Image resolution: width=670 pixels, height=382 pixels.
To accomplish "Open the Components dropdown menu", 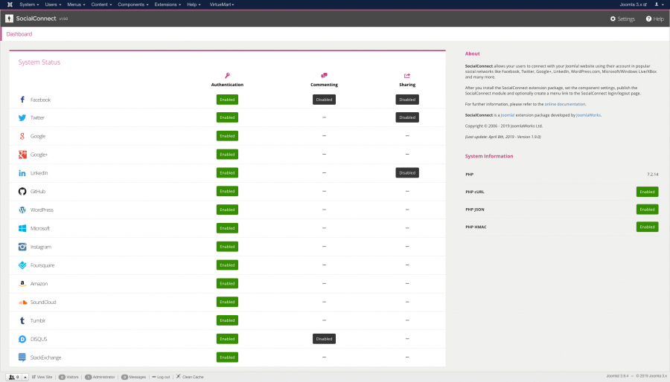I will tap(133, 4).
